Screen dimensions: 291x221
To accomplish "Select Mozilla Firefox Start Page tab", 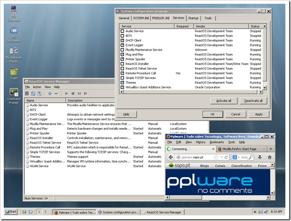I will pyautogui.click(x=242, y=149).
